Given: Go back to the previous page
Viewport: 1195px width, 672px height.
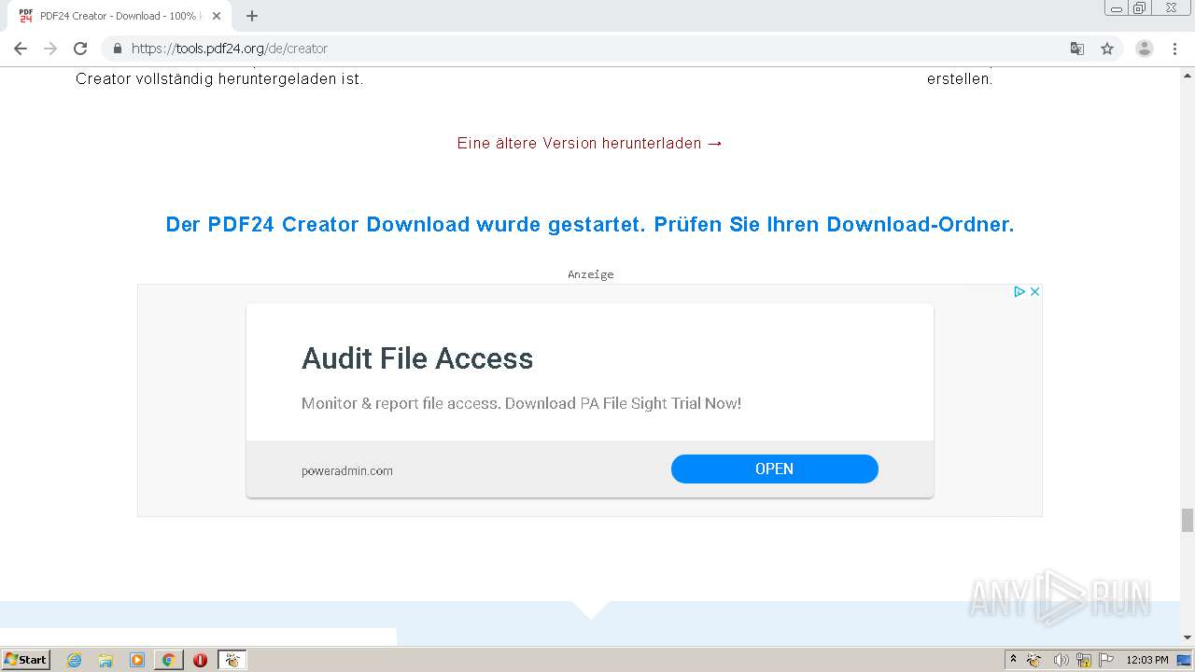Looking at the screenshot, I should click(21, 49).
